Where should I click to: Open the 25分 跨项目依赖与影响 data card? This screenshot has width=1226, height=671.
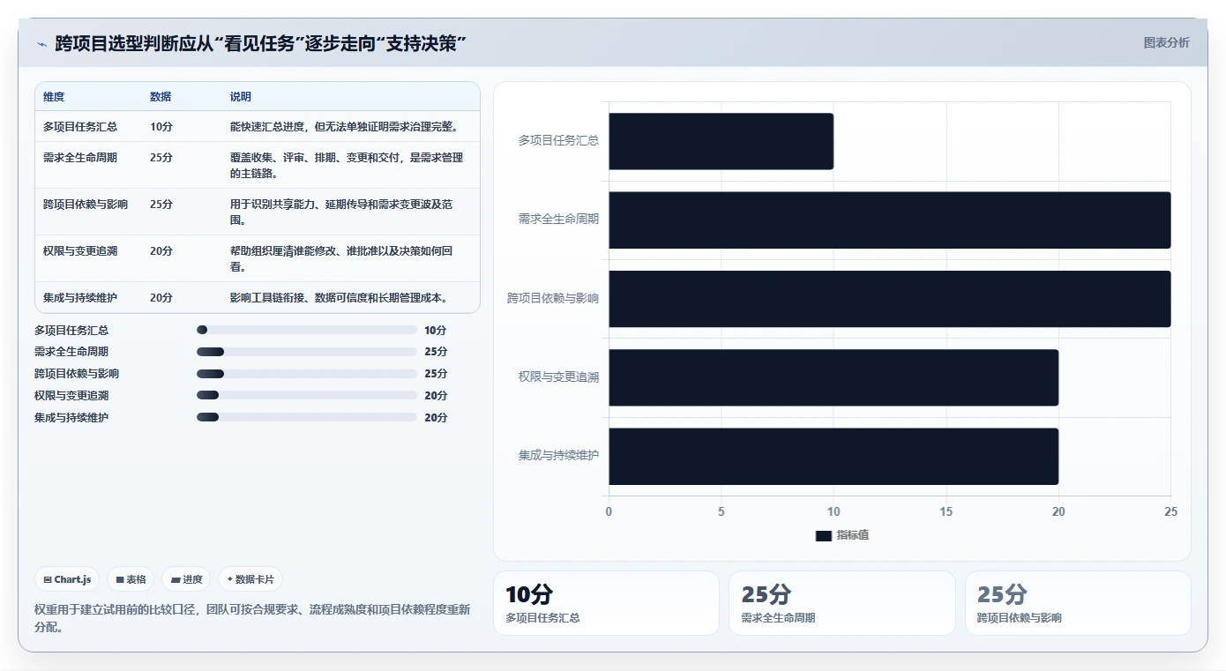[1078, 603]
